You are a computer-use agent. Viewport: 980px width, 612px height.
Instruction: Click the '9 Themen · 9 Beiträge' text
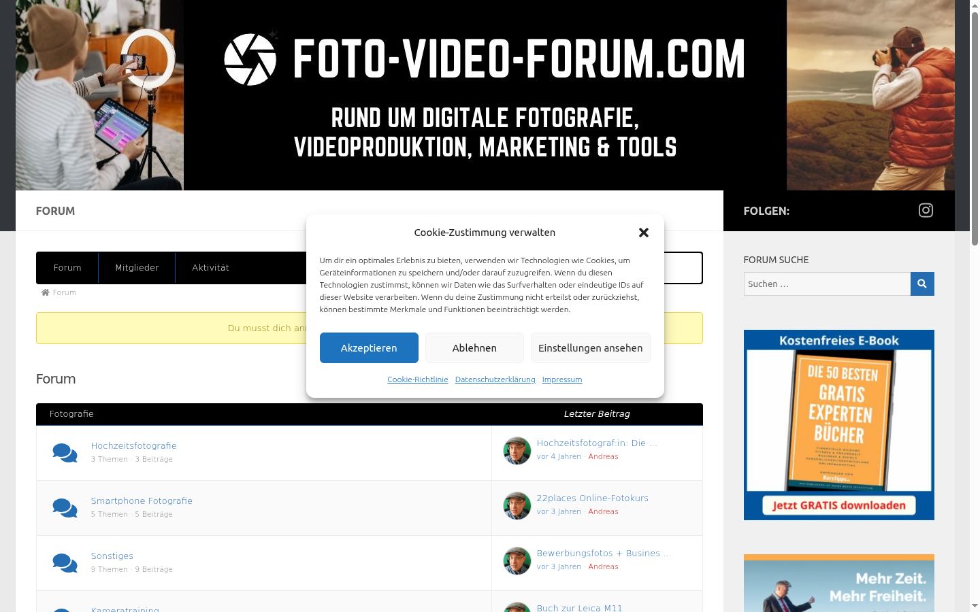132,570
